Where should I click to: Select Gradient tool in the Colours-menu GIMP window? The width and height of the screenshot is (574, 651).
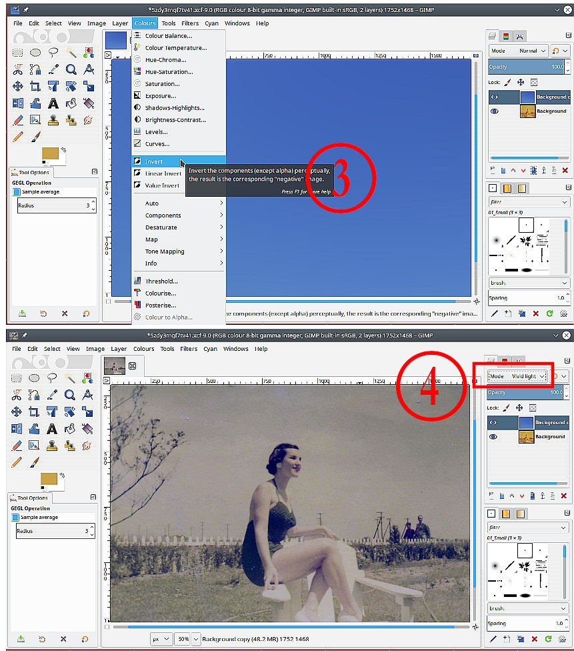[89, 103]
